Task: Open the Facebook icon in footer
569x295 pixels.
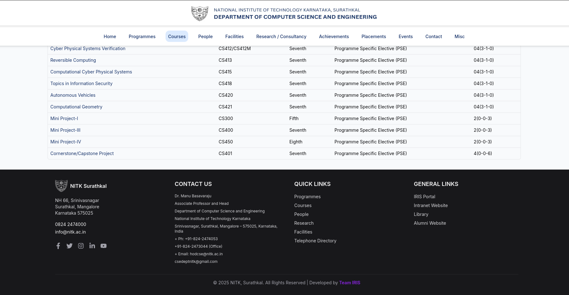Action: click(x=58, y=246)
